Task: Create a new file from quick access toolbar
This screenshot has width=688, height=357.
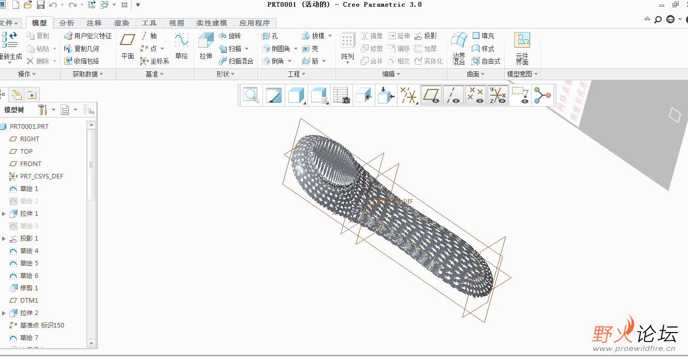Action: pyautogui.click(x=16, y=5)
